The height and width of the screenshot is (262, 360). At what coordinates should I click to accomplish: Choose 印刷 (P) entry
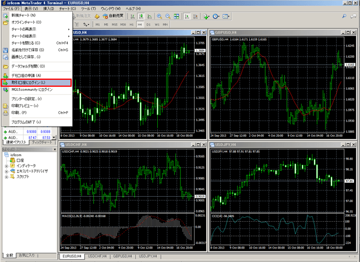click(x=37, y=112)
